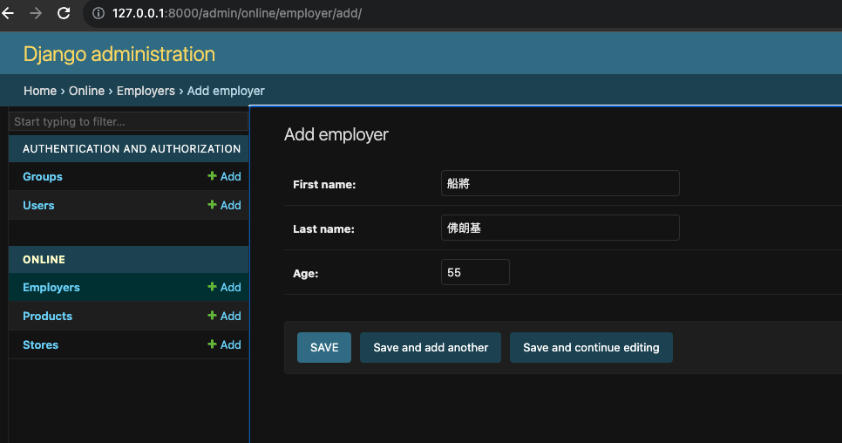
Task: Open the Authentication and Authorization section header
Action: click(x=132, y=149)
